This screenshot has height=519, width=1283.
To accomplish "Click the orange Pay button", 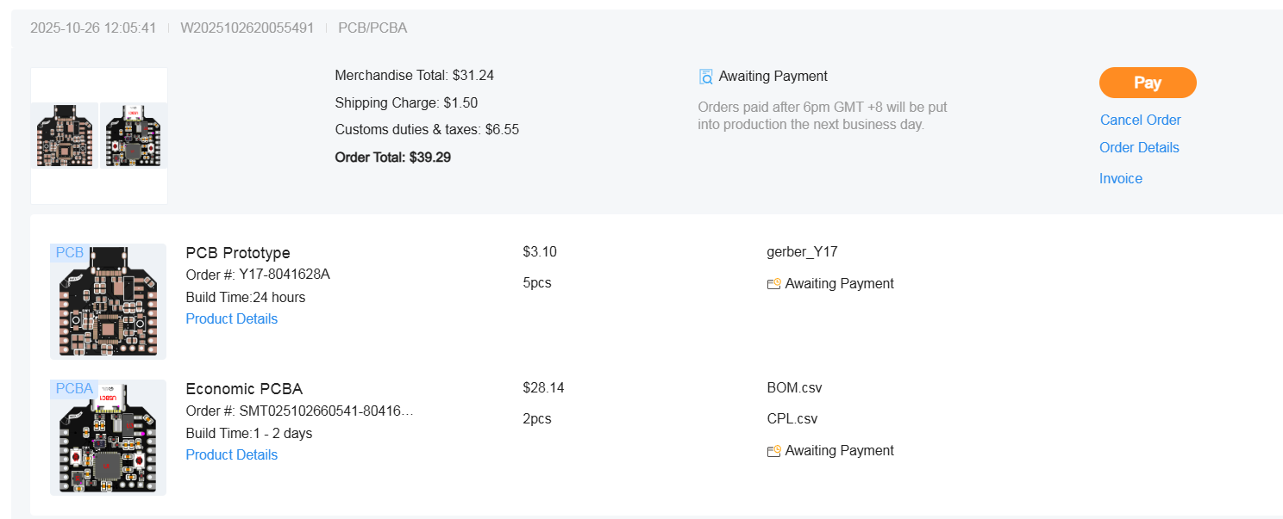I will pyautogui.click(x=1147, y=83).
